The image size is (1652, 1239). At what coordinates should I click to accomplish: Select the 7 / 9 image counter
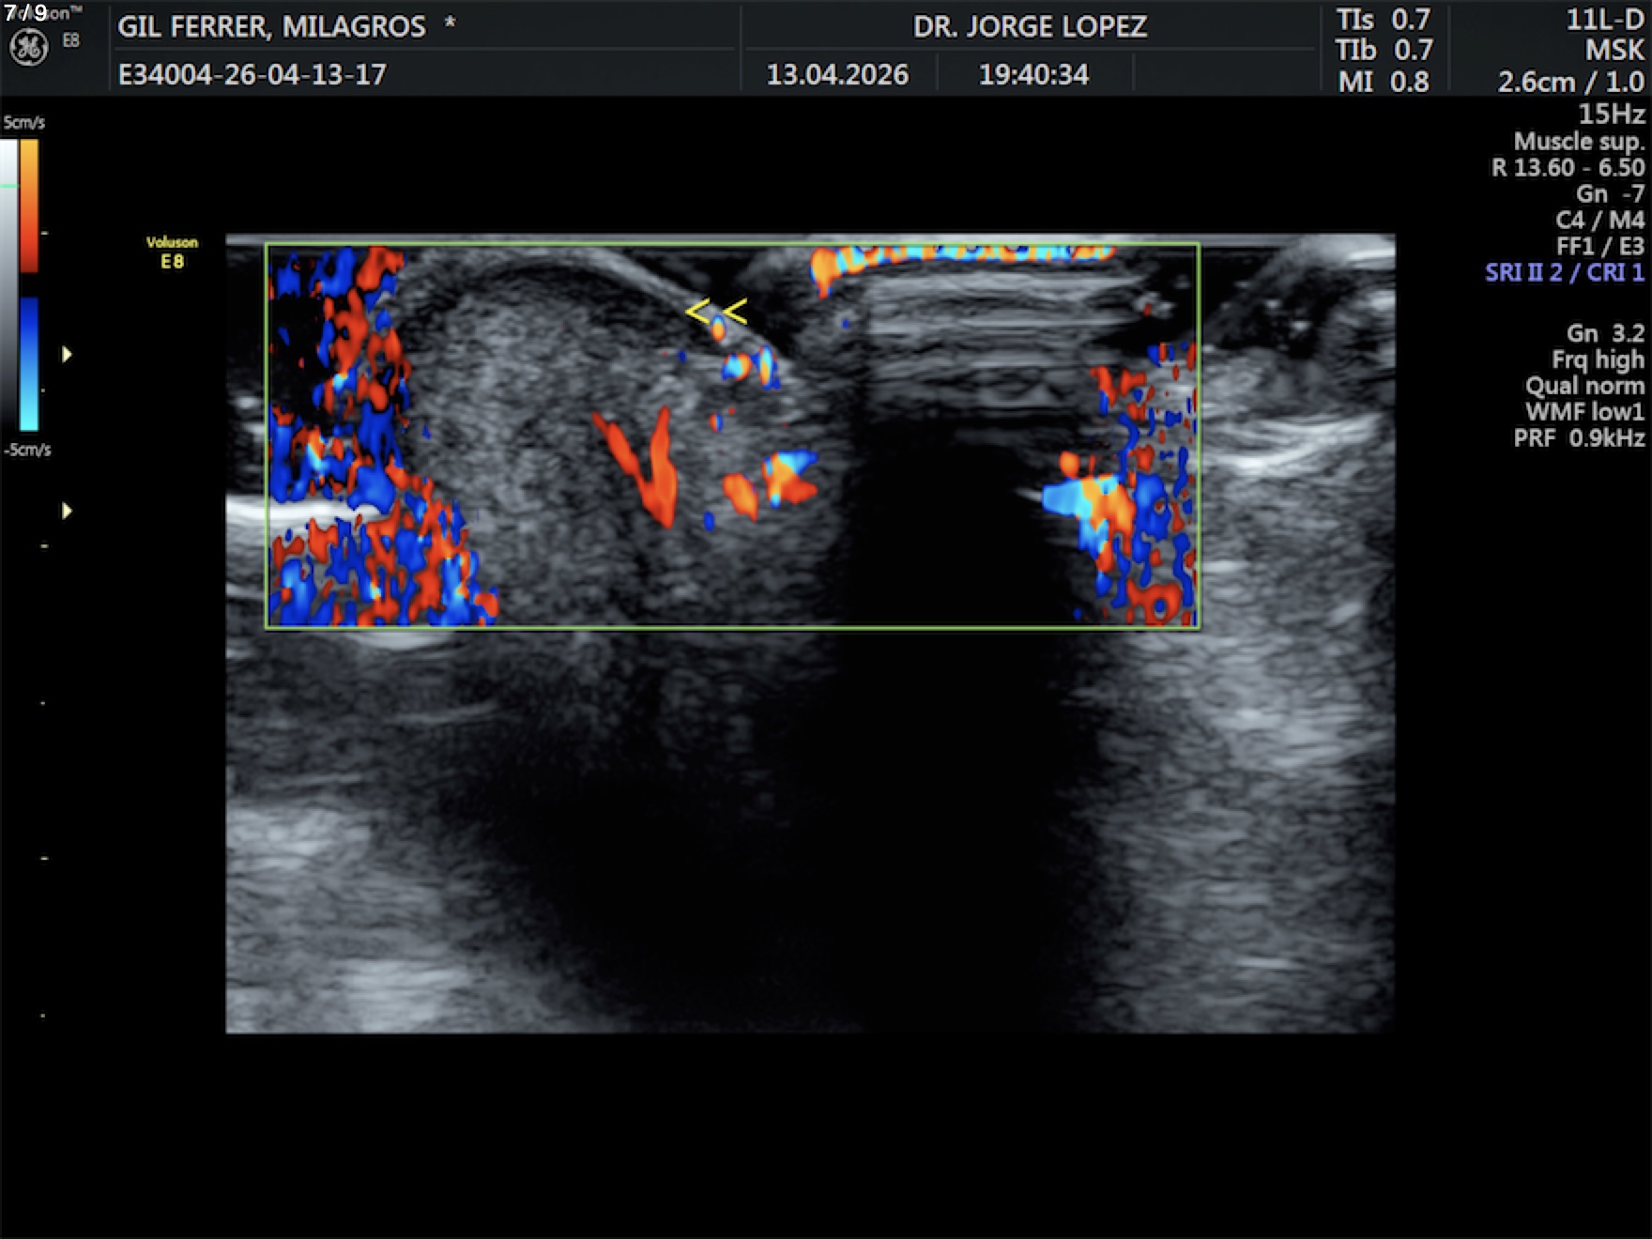(26, 13)
